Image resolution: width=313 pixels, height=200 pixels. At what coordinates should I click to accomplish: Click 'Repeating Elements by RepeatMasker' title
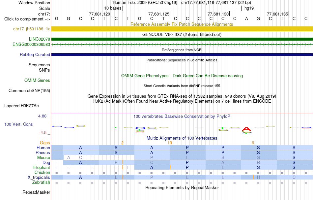[x=182, y=187]
